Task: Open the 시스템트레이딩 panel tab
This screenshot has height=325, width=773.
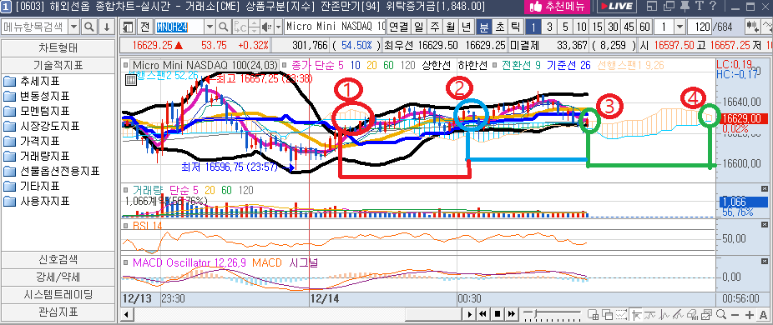Action: 58,294
